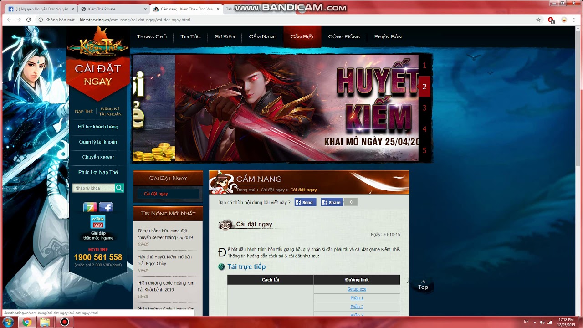Open Hỗ trợ khách hàng
This screenshot has height=328, width=583.
click(98, 127)
